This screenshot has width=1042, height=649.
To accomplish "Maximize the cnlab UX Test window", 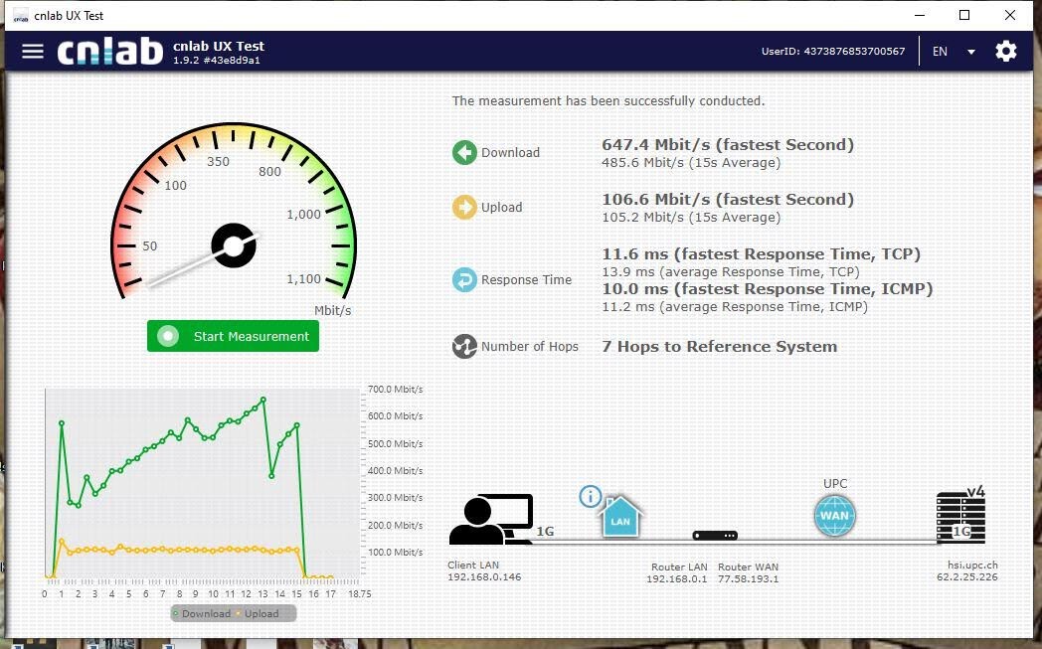I will click(963, 15).
